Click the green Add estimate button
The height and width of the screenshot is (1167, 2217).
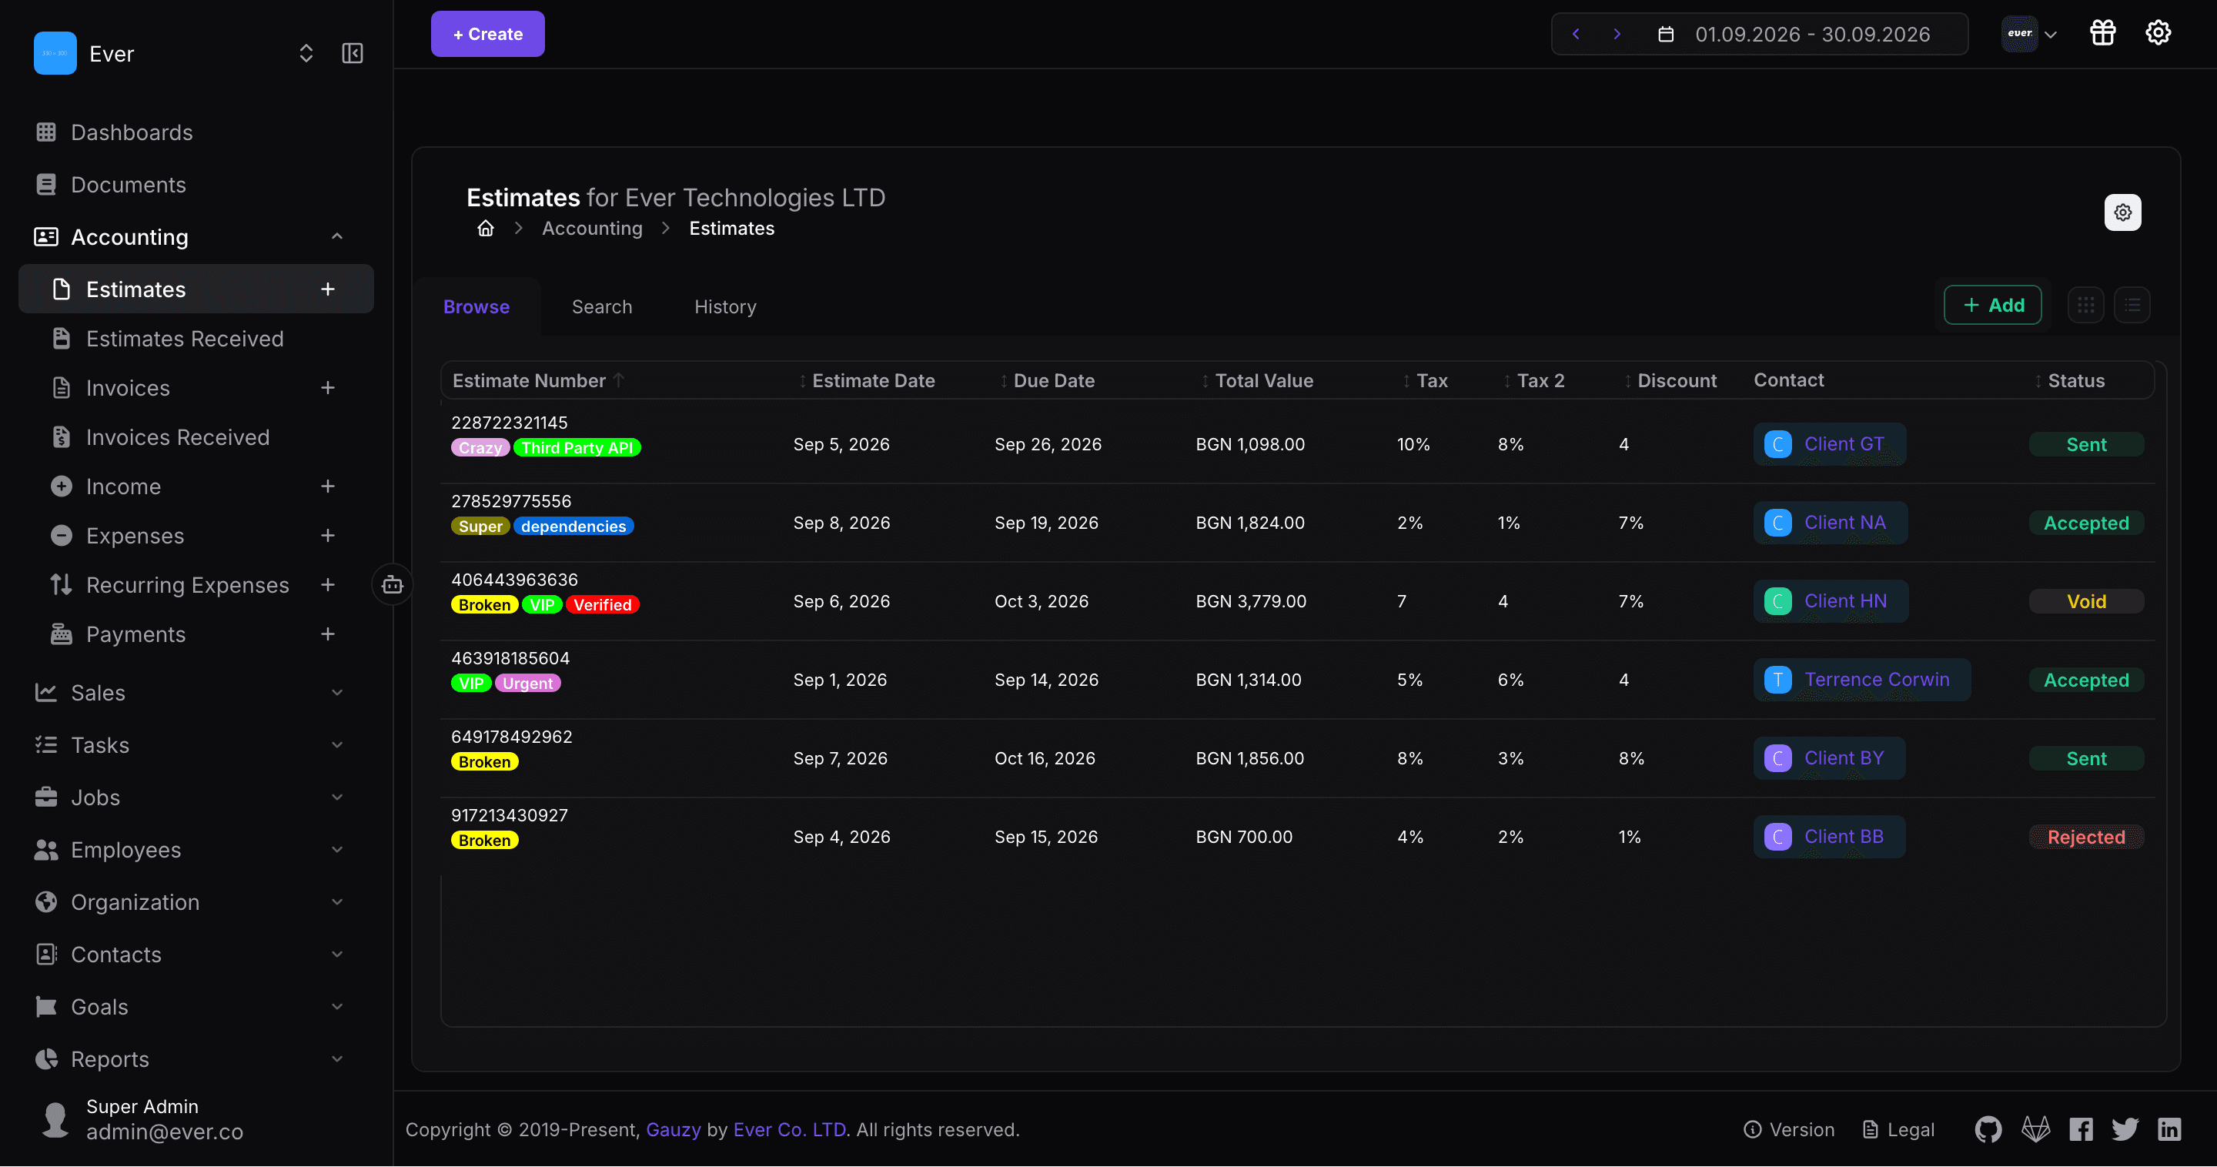(1992, 305)
